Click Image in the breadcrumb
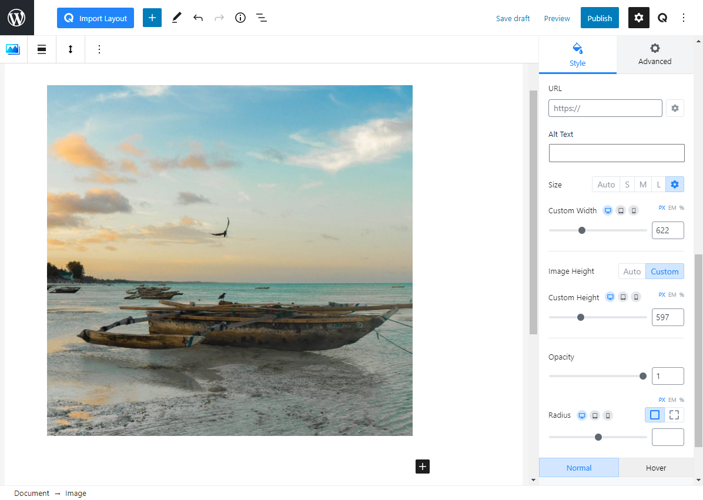 [x=75, y=494]
